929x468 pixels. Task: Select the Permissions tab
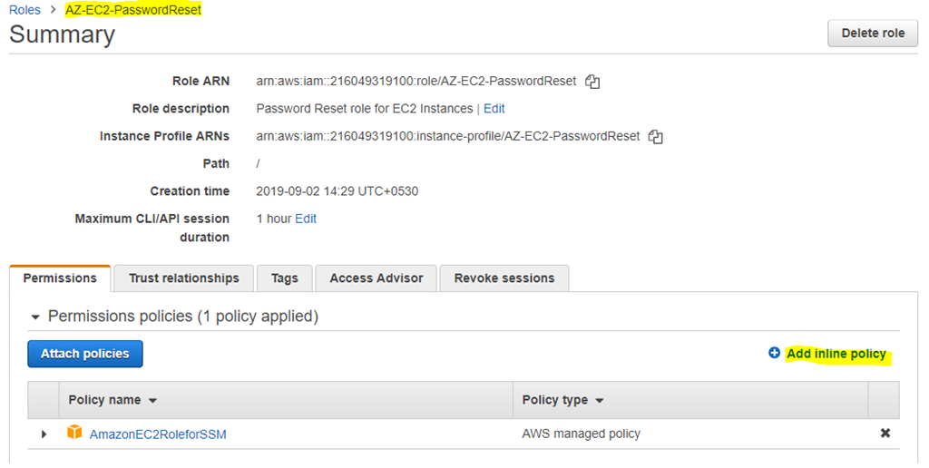pyautogui.click(x=60, y=278)
